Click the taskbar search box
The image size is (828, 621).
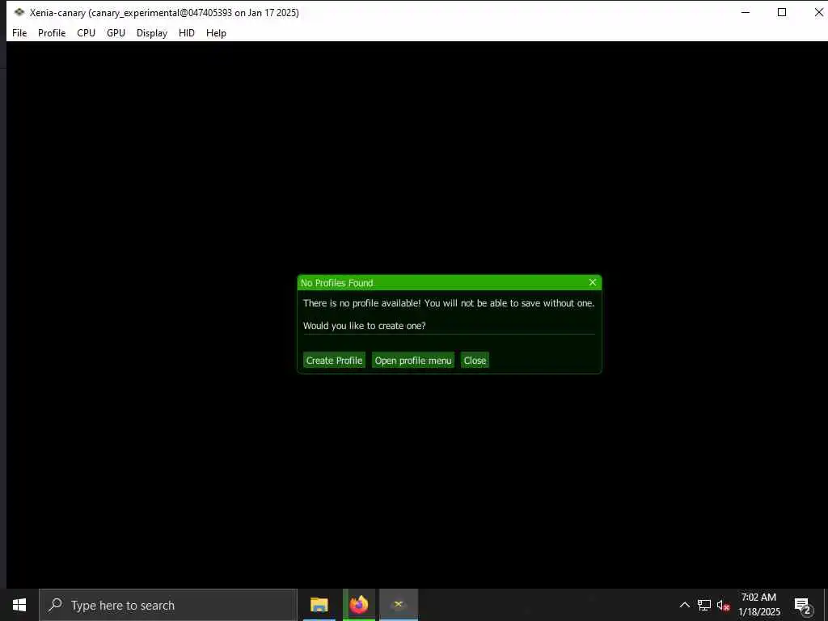tap(168, 605)
